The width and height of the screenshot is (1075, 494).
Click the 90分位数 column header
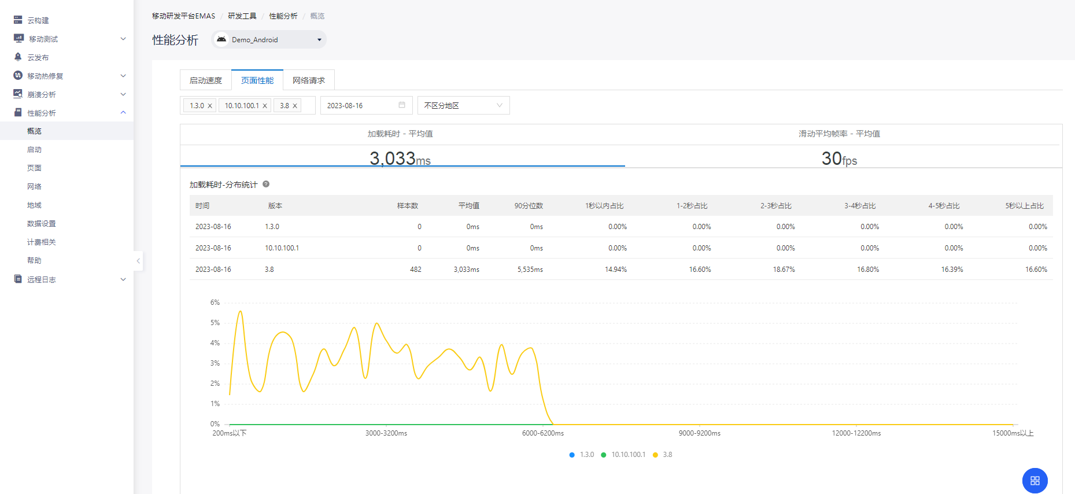click(x=529, y=205)
